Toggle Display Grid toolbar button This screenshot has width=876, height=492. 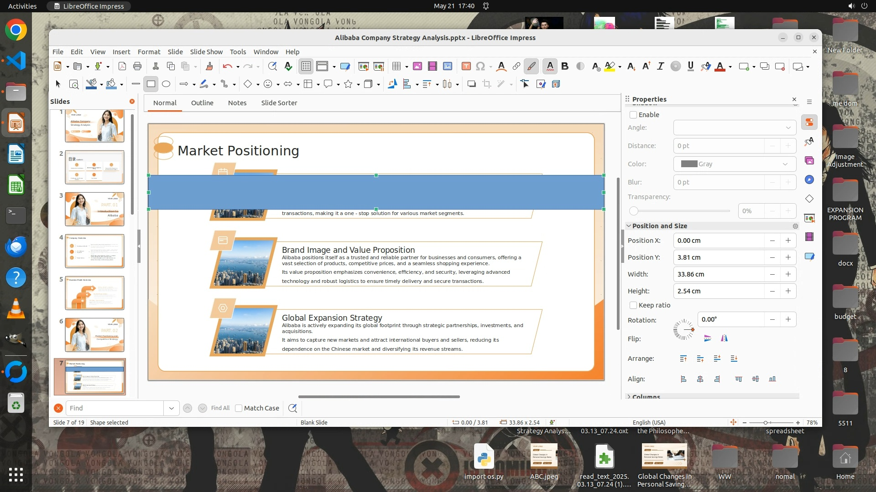point(306,67)
